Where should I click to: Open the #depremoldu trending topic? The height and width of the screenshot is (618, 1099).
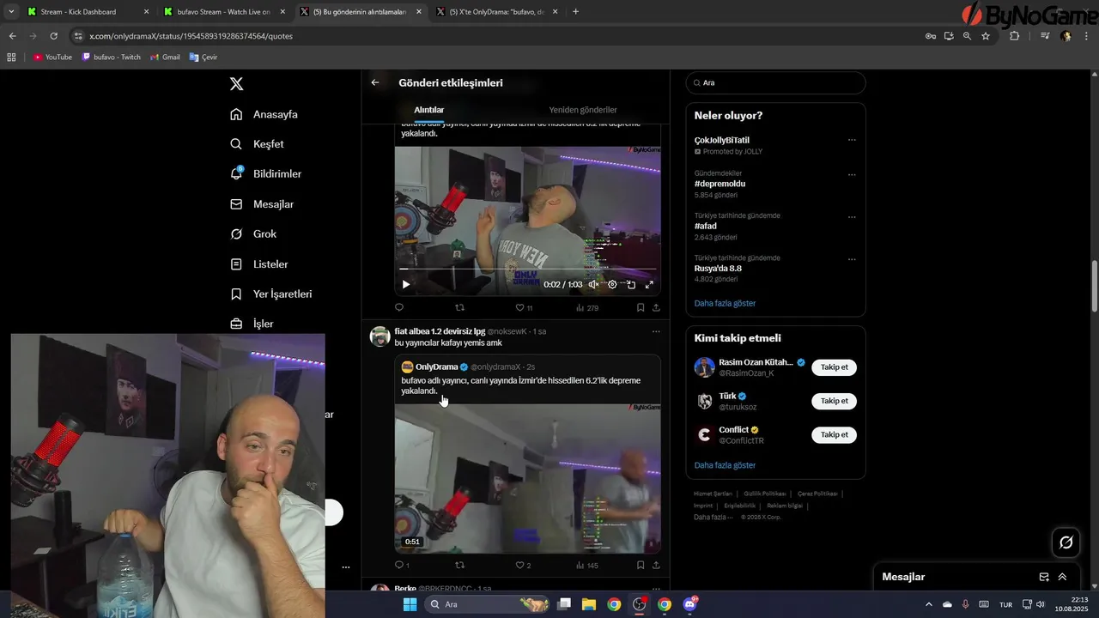coord(720,184)
